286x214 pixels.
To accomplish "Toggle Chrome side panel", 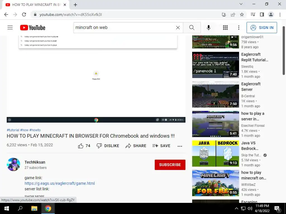I will coord(262,14).
